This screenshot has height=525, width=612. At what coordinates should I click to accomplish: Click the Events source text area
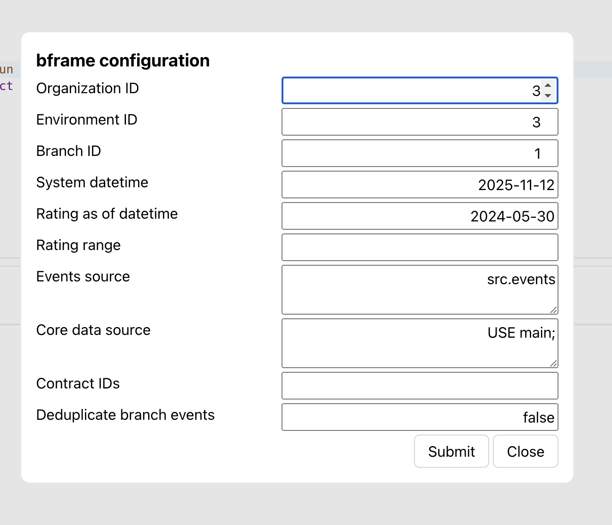click(420, 290)
